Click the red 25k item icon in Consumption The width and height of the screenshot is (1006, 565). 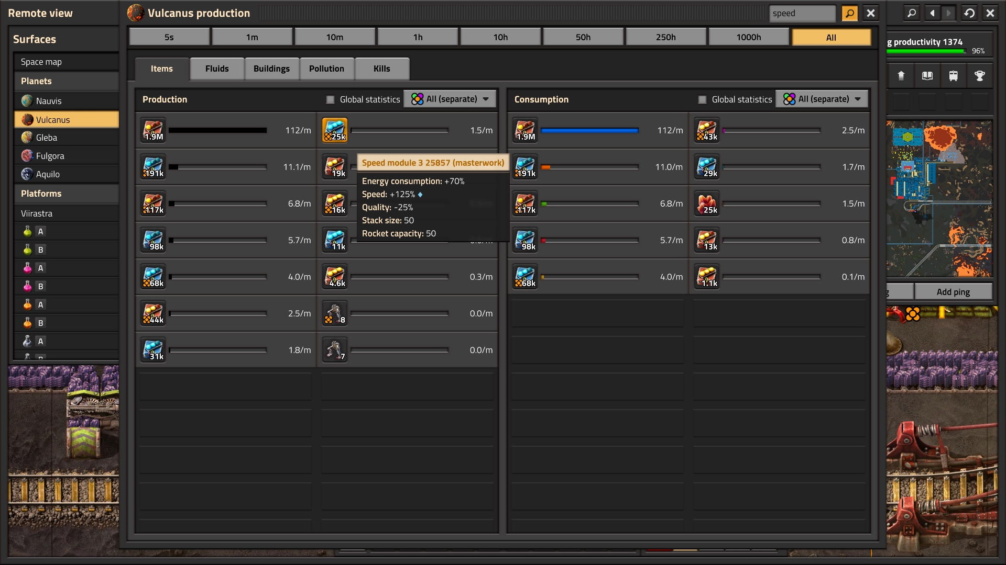[707, 204]
